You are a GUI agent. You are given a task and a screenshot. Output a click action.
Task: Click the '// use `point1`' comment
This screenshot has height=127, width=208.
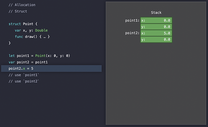(24, 75)
